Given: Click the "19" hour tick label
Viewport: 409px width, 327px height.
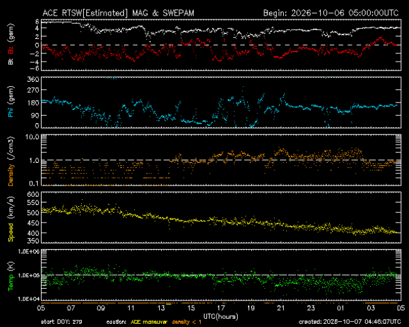Looking at the screenshot, I should pyautogui.click(x=250, y=308).
